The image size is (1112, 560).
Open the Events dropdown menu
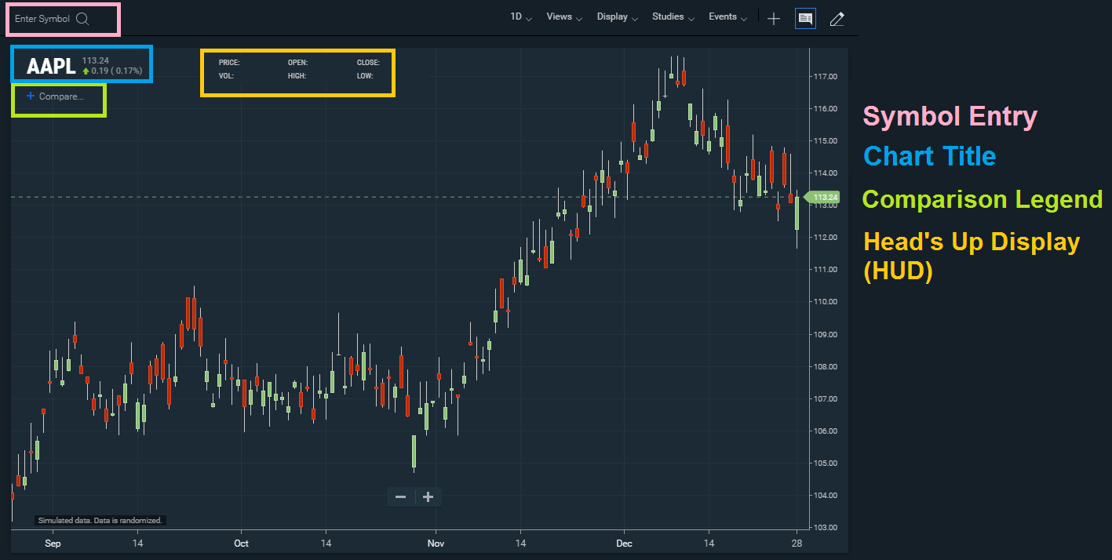(x=728, y=16)
